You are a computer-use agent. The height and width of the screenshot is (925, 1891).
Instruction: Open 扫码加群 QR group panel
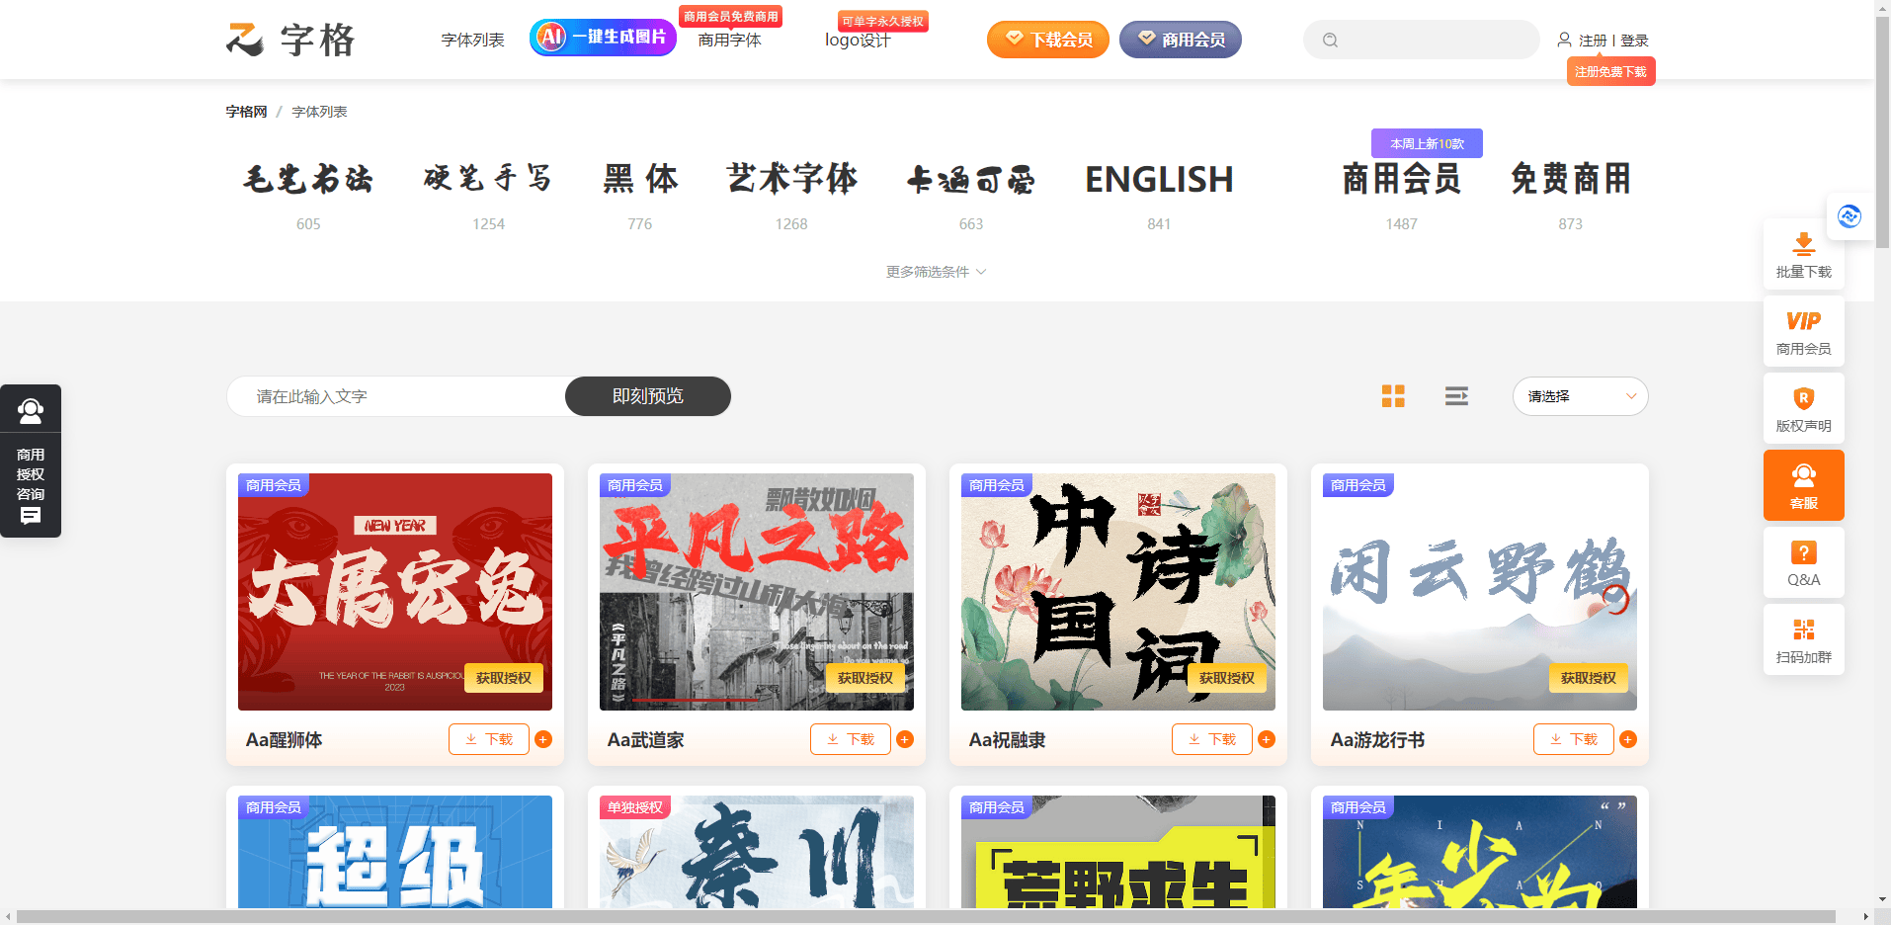(x=1803, y=639)
